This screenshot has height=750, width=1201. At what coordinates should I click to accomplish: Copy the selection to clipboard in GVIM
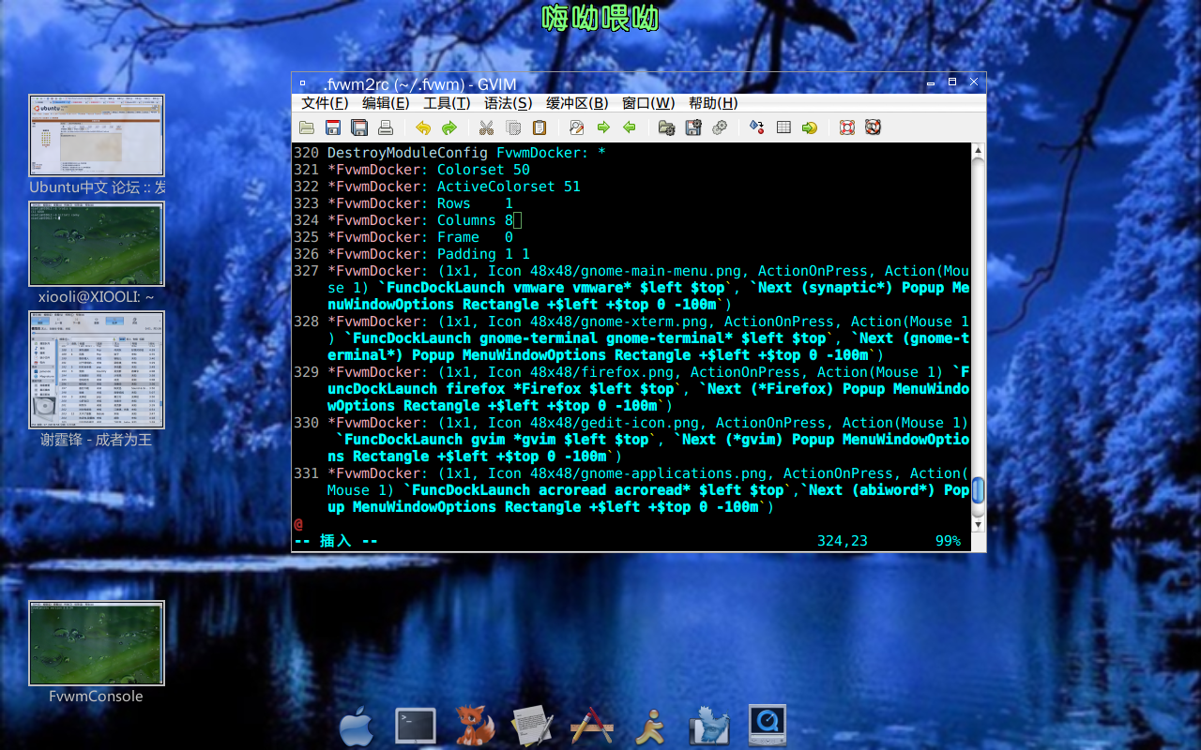pyautogui.click(x=513, y=127)
